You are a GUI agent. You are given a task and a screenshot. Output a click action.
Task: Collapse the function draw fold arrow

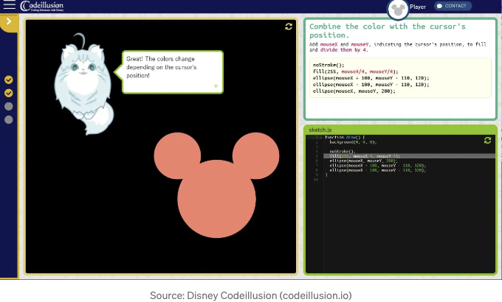click(320, 138)
